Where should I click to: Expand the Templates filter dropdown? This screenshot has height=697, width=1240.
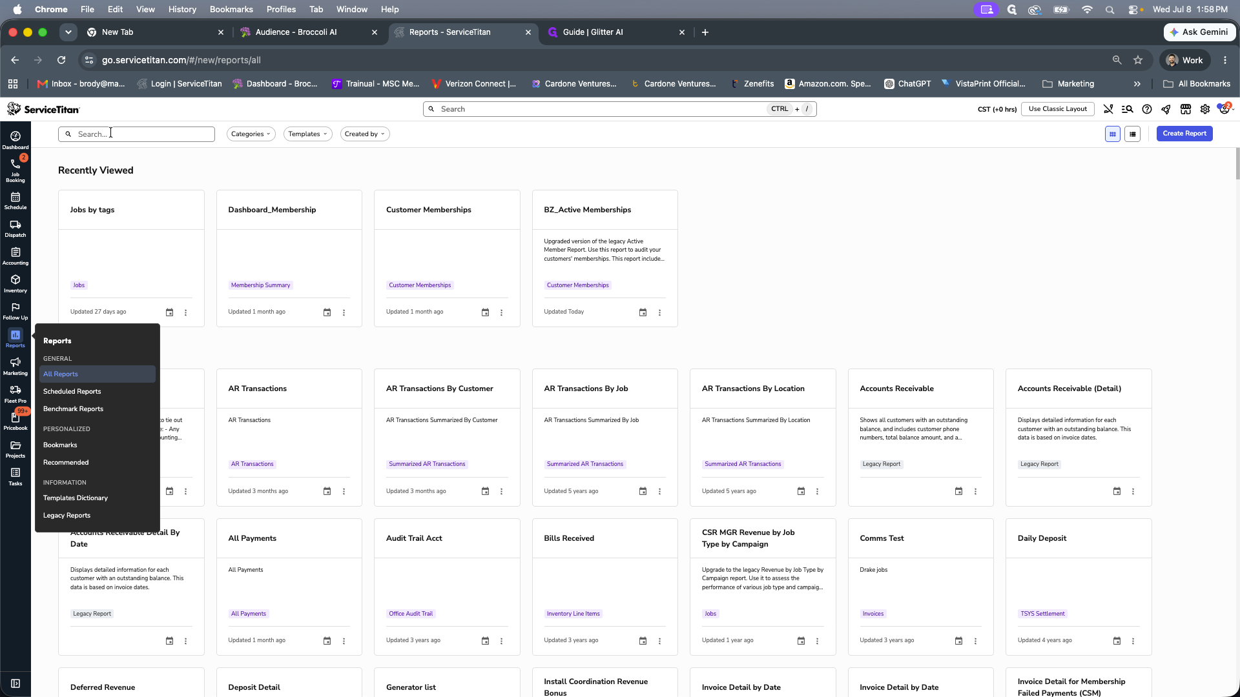click(307, 134)
